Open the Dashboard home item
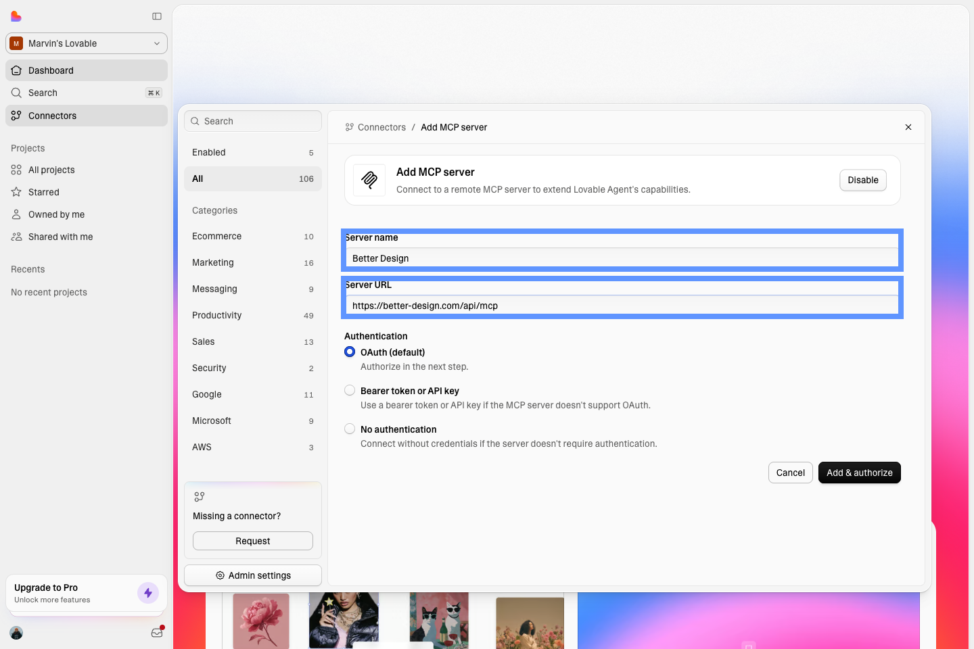The height and width of the screenshot is (649, 974). pyautogui.click(x=87, y=70)
